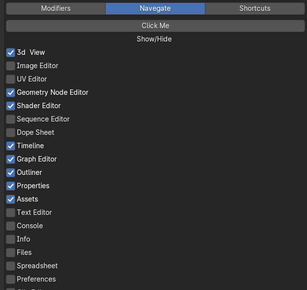Select the Navegate tab
Screen dimensions: 307x290
tap(155, 8)
